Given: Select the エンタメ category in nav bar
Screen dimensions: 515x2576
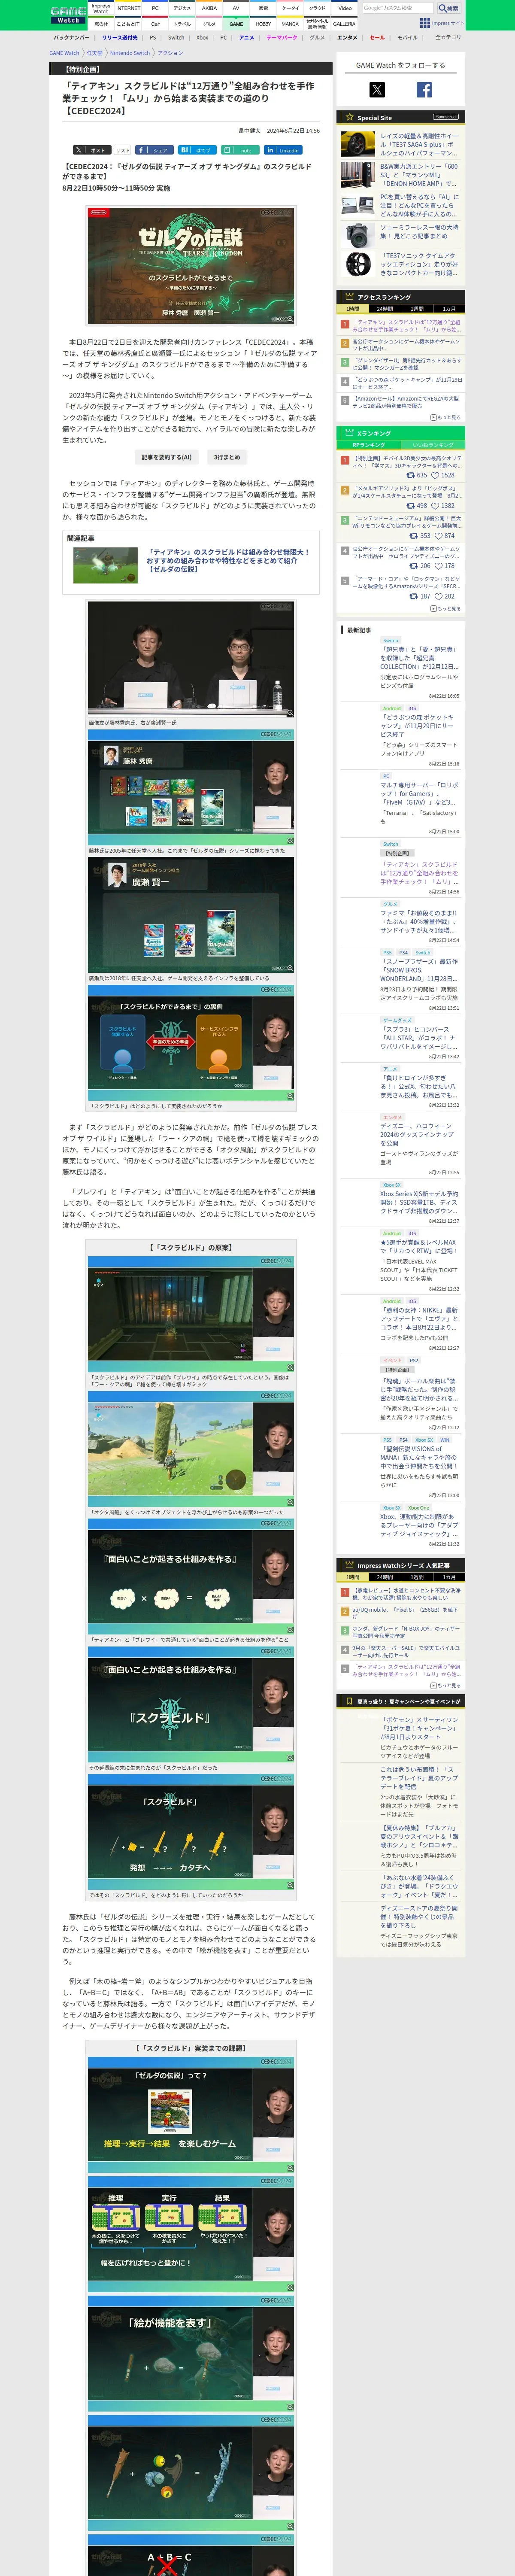Looking at the screenshot, I should (x=347, y=37).
